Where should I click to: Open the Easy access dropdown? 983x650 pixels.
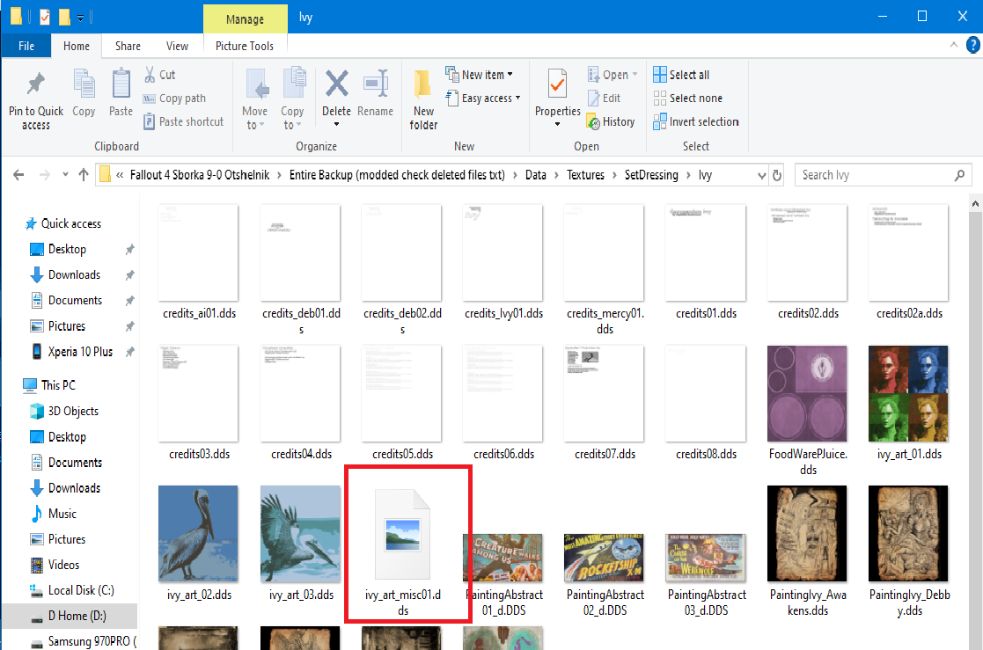[517, 99]
